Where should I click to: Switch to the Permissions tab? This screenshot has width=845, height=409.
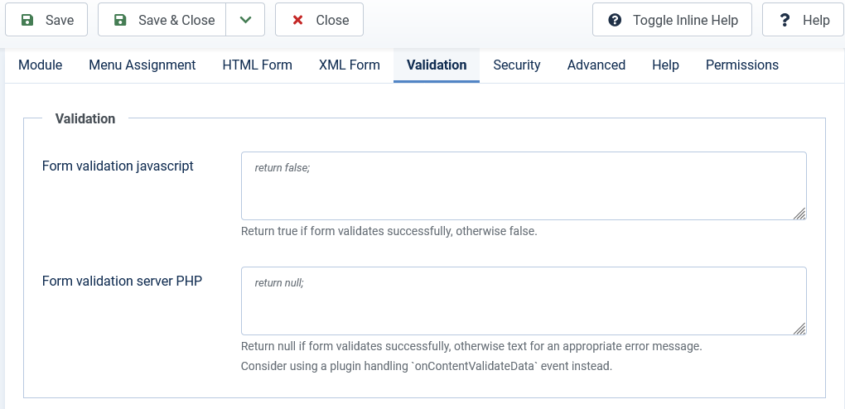coord(742,65)
